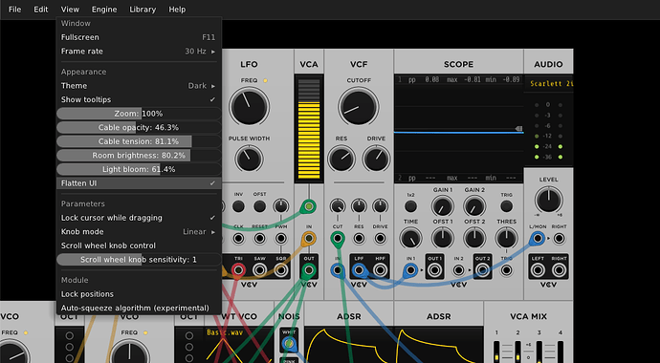Click the AUDIO LEVEL knob

pyautogui.click(x=548, y=200)
